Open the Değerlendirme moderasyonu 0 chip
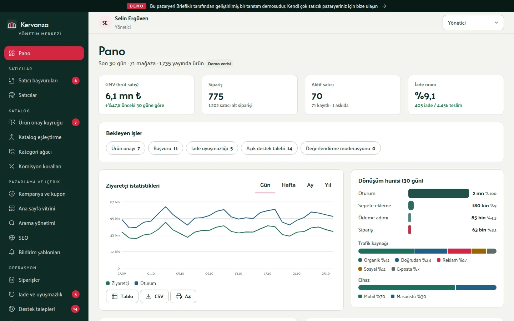The height and width of the screenshot is (321, 514). click(341, 148)
